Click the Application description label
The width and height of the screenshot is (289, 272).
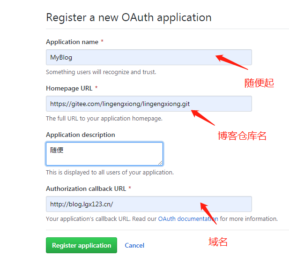(x=80, y=135)
